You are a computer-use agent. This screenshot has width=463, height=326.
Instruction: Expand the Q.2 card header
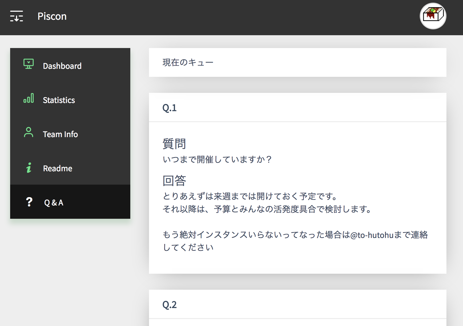tap(297, 304)
